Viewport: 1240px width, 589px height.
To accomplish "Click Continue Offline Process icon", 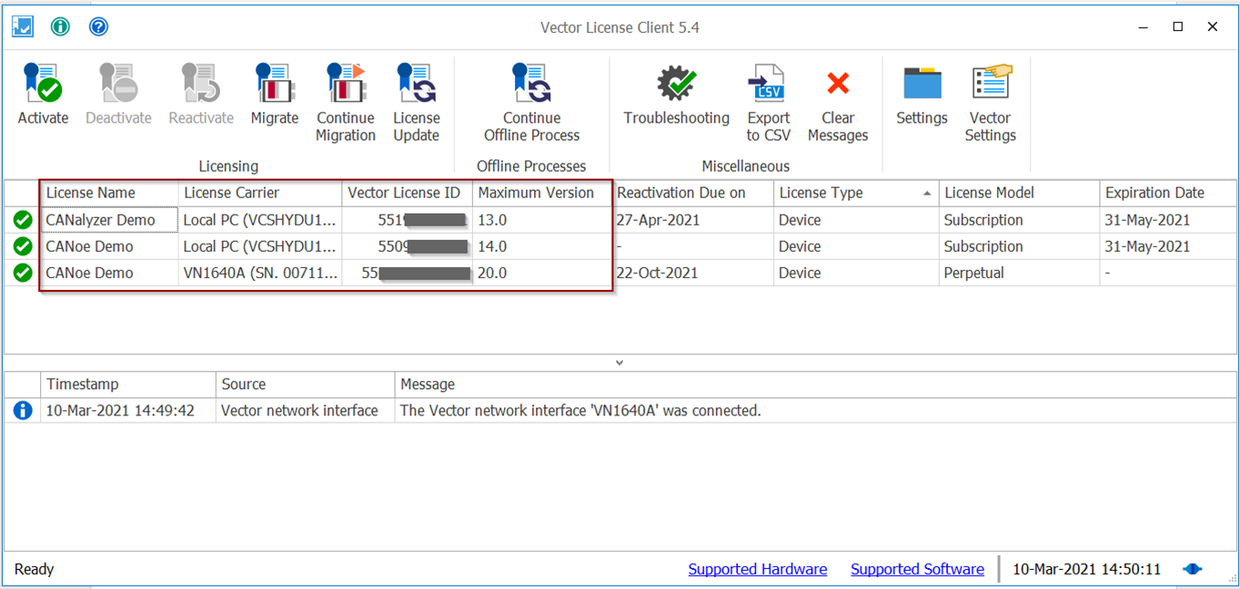I will [531, 85].
